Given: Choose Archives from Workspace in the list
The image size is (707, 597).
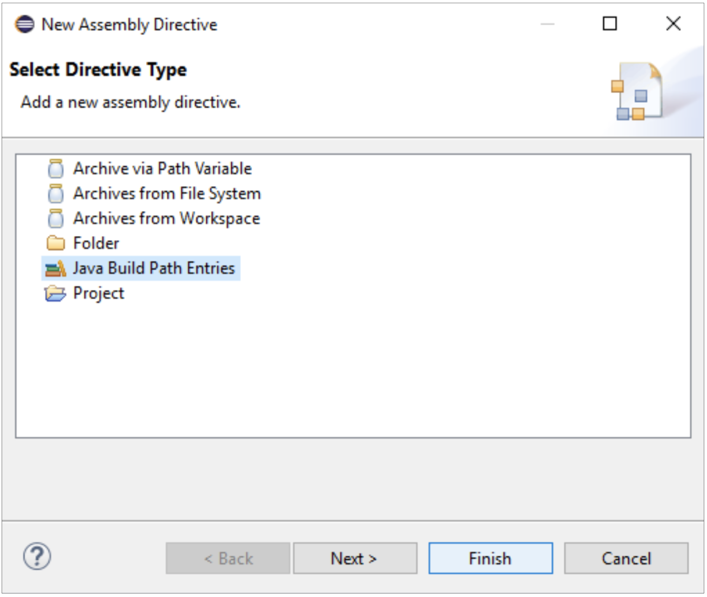Looking at the screenshot, I should tap(166, 218).
